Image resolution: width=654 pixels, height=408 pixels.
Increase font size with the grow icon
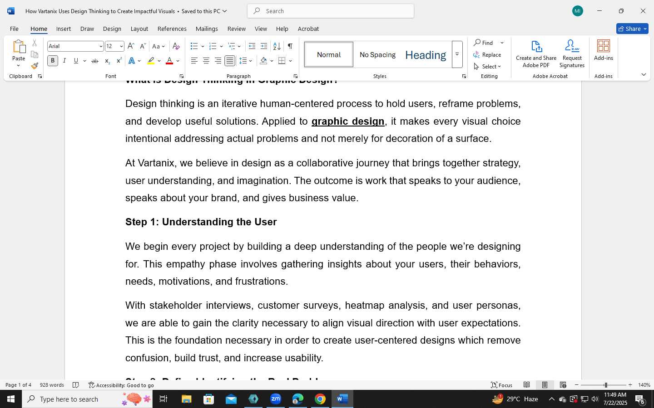tap(131, 46)
